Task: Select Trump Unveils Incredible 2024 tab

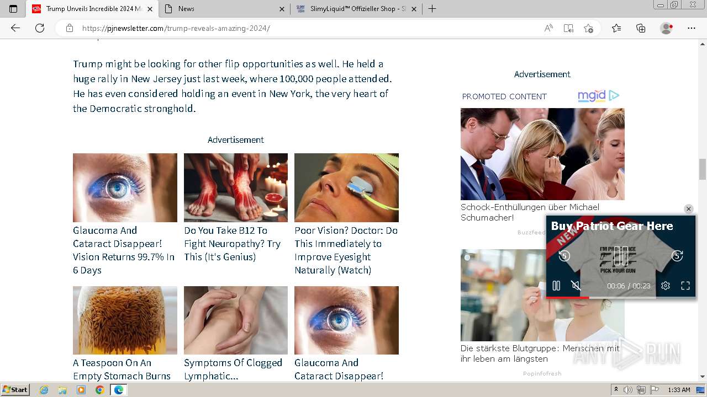Action: 93,9
